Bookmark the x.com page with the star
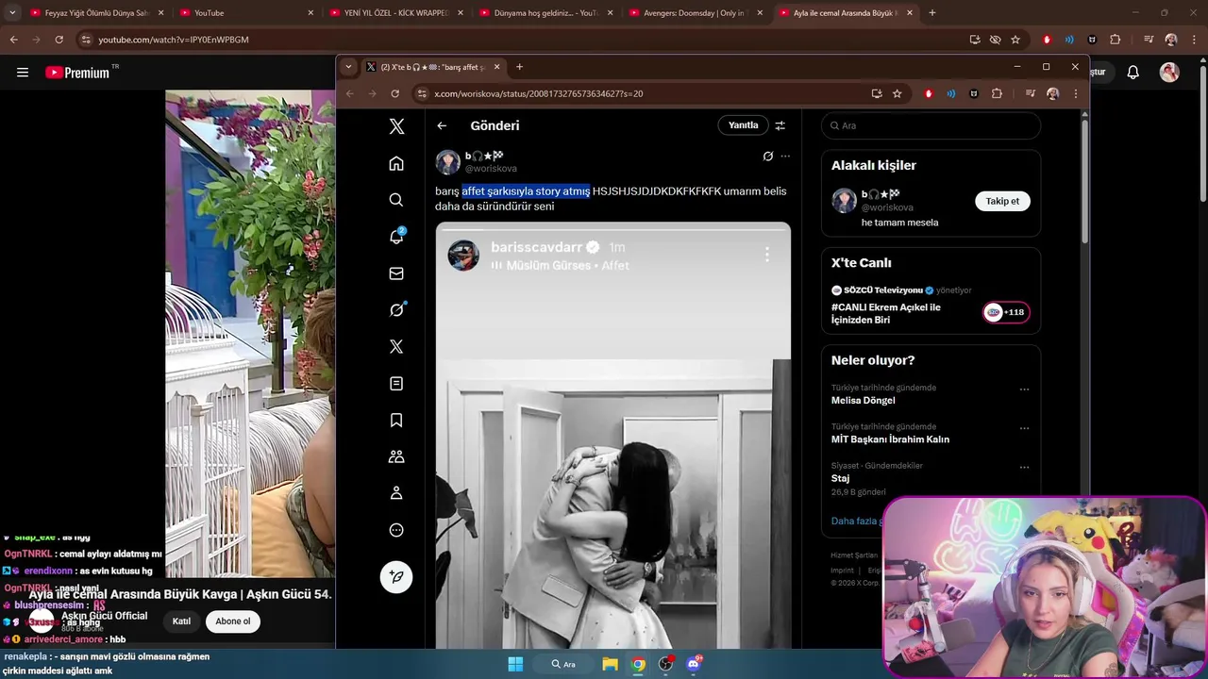This screenshot has width=1208, height=679. [x=897, y=93]
